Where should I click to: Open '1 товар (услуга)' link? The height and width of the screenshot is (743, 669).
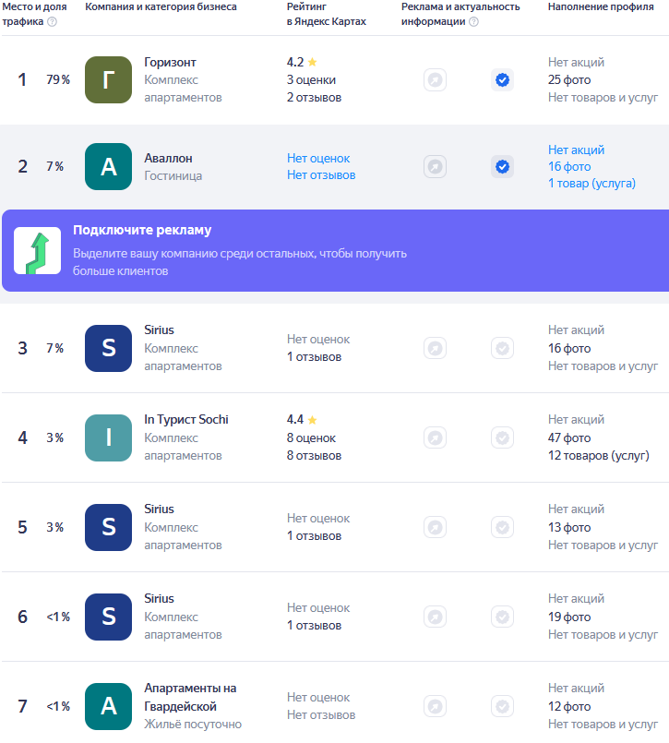[x=591, y=184]
